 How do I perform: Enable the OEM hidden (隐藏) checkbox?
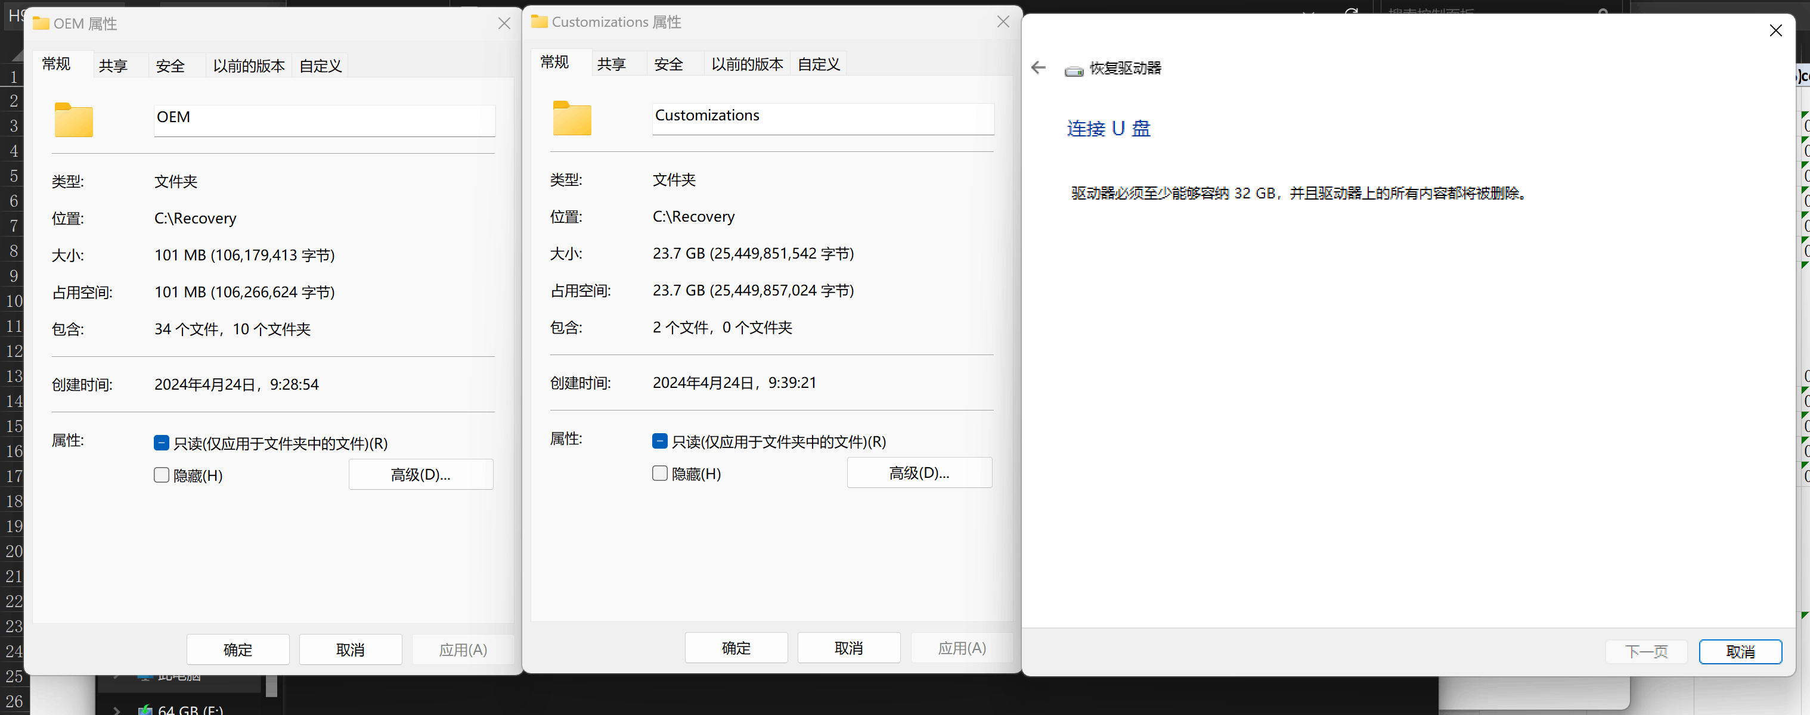pyautogui.click(x=162, y=475)
